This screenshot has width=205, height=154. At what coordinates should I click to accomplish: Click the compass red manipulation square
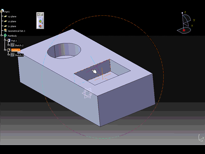click(184, 30)
